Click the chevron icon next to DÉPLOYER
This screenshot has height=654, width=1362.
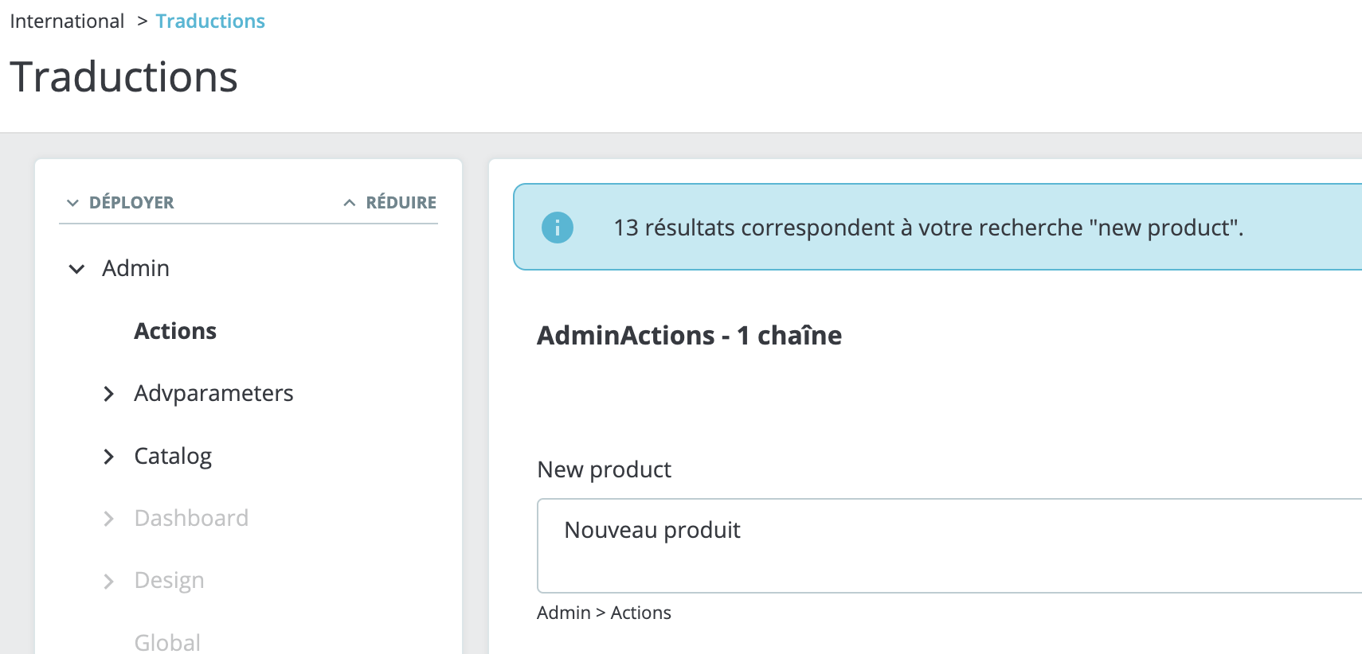[x=72, y=202]
